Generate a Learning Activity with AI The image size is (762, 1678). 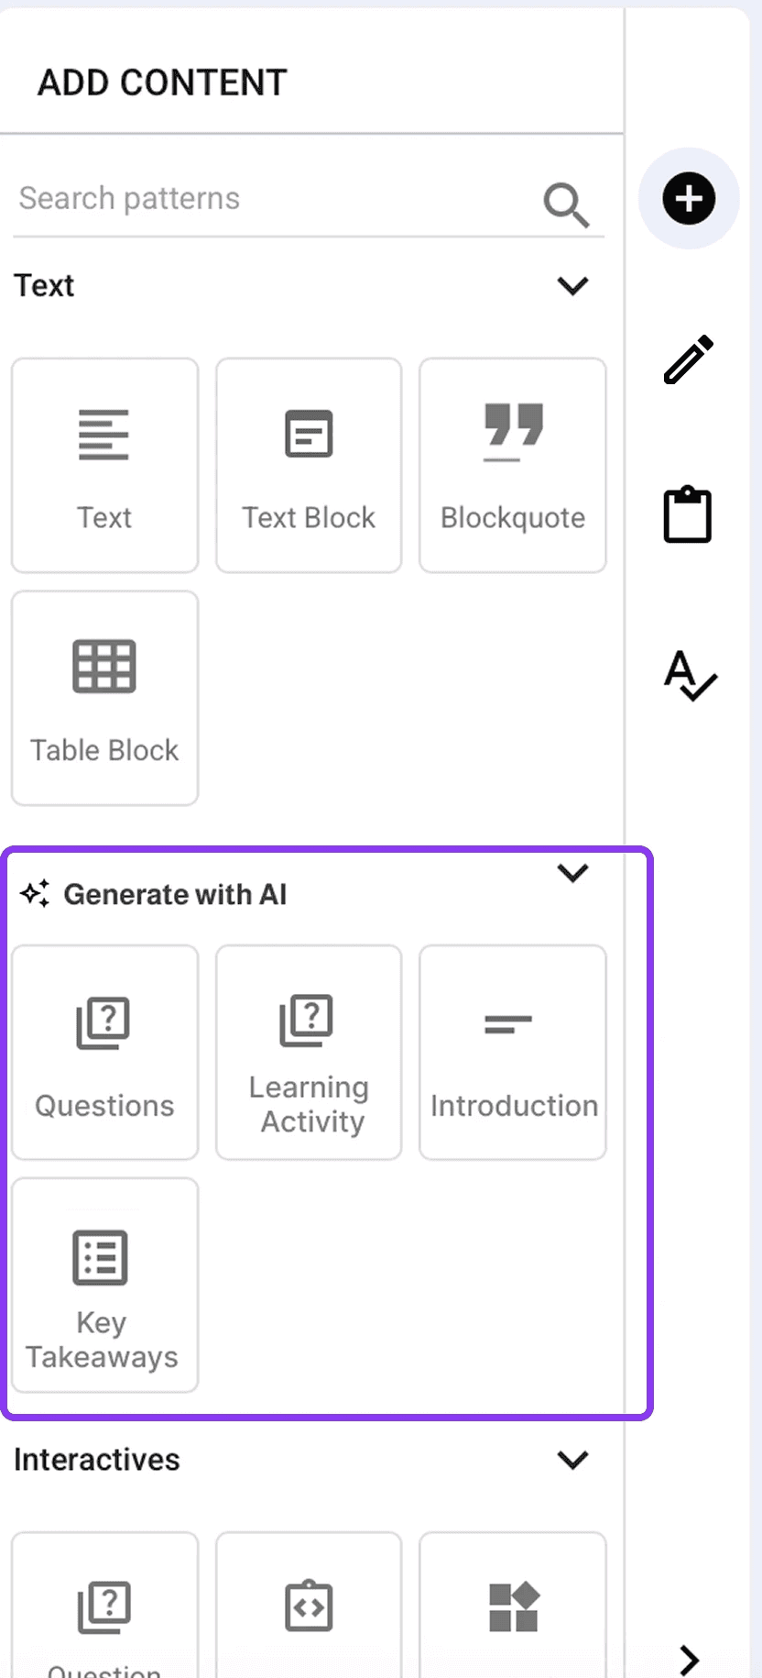(309, 1053)
